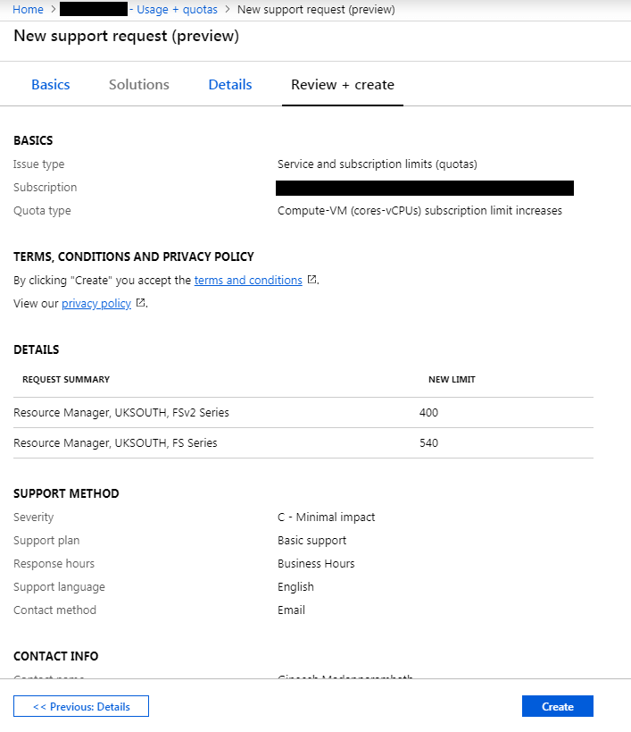This screenshot has height=732, width=631.
Task: Select the current New support request breadcrumb
Action: tap(316, 10)
